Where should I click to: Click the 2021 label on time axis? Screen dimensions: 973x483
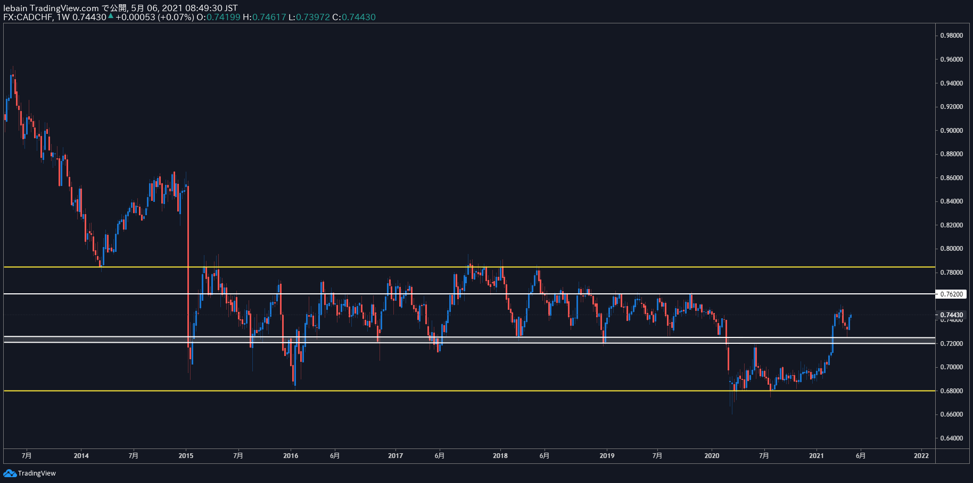(817, 456)
